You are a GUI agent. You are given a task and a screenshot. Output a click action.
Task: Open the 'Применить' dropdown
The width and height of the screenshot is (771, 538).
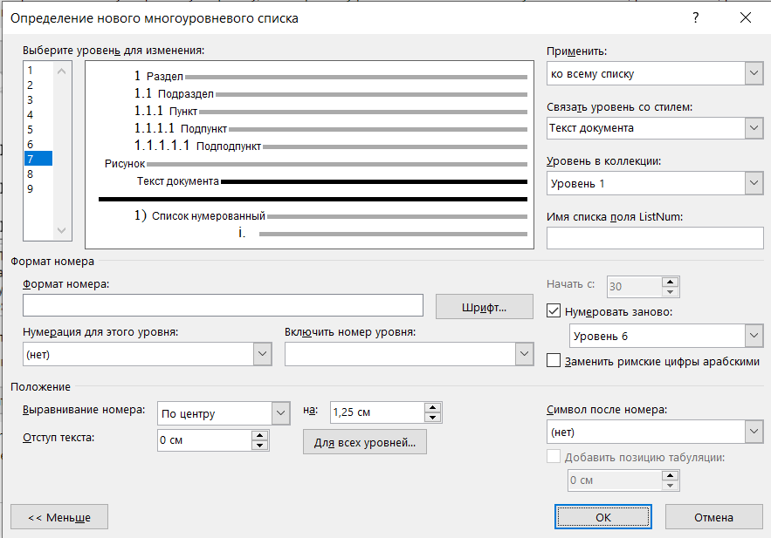click(754, 73)
